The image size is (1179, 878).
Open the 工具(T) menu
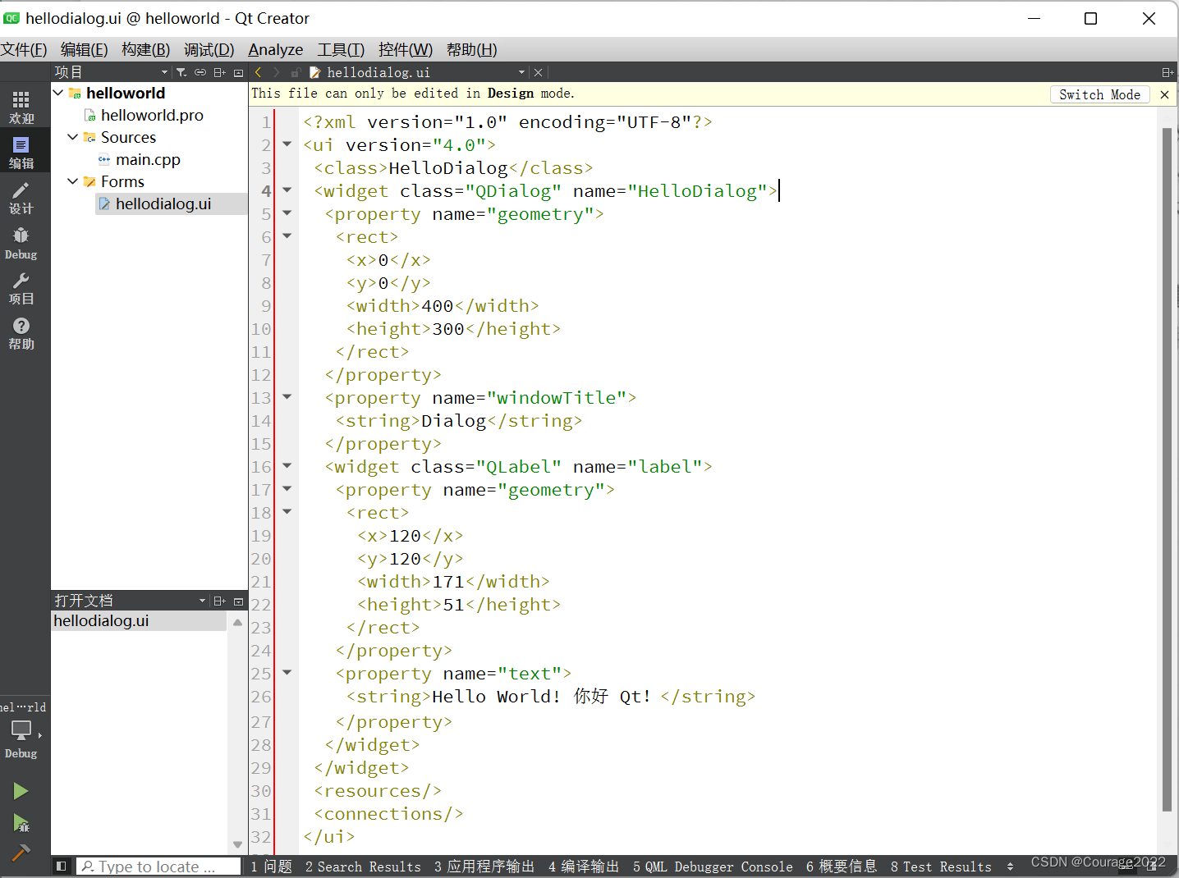point(341,50)
